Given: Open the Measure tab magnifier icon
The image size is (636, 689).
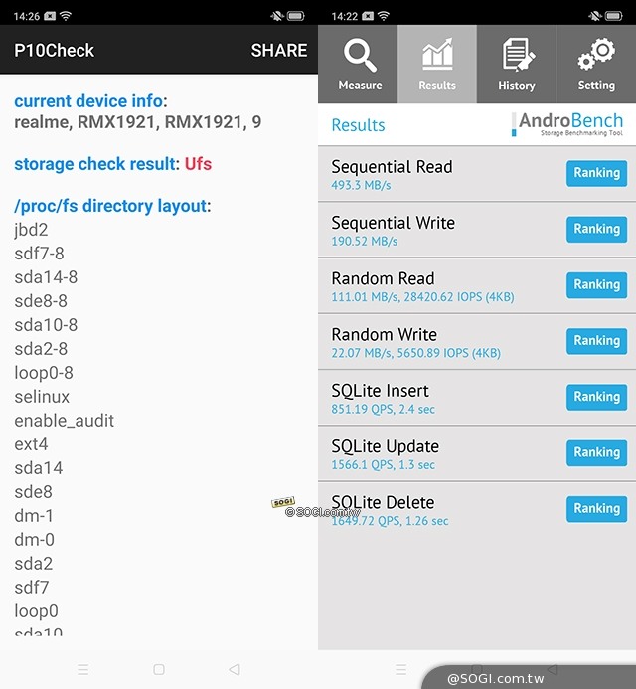Looking at the screenshot, I should point(358,65).
